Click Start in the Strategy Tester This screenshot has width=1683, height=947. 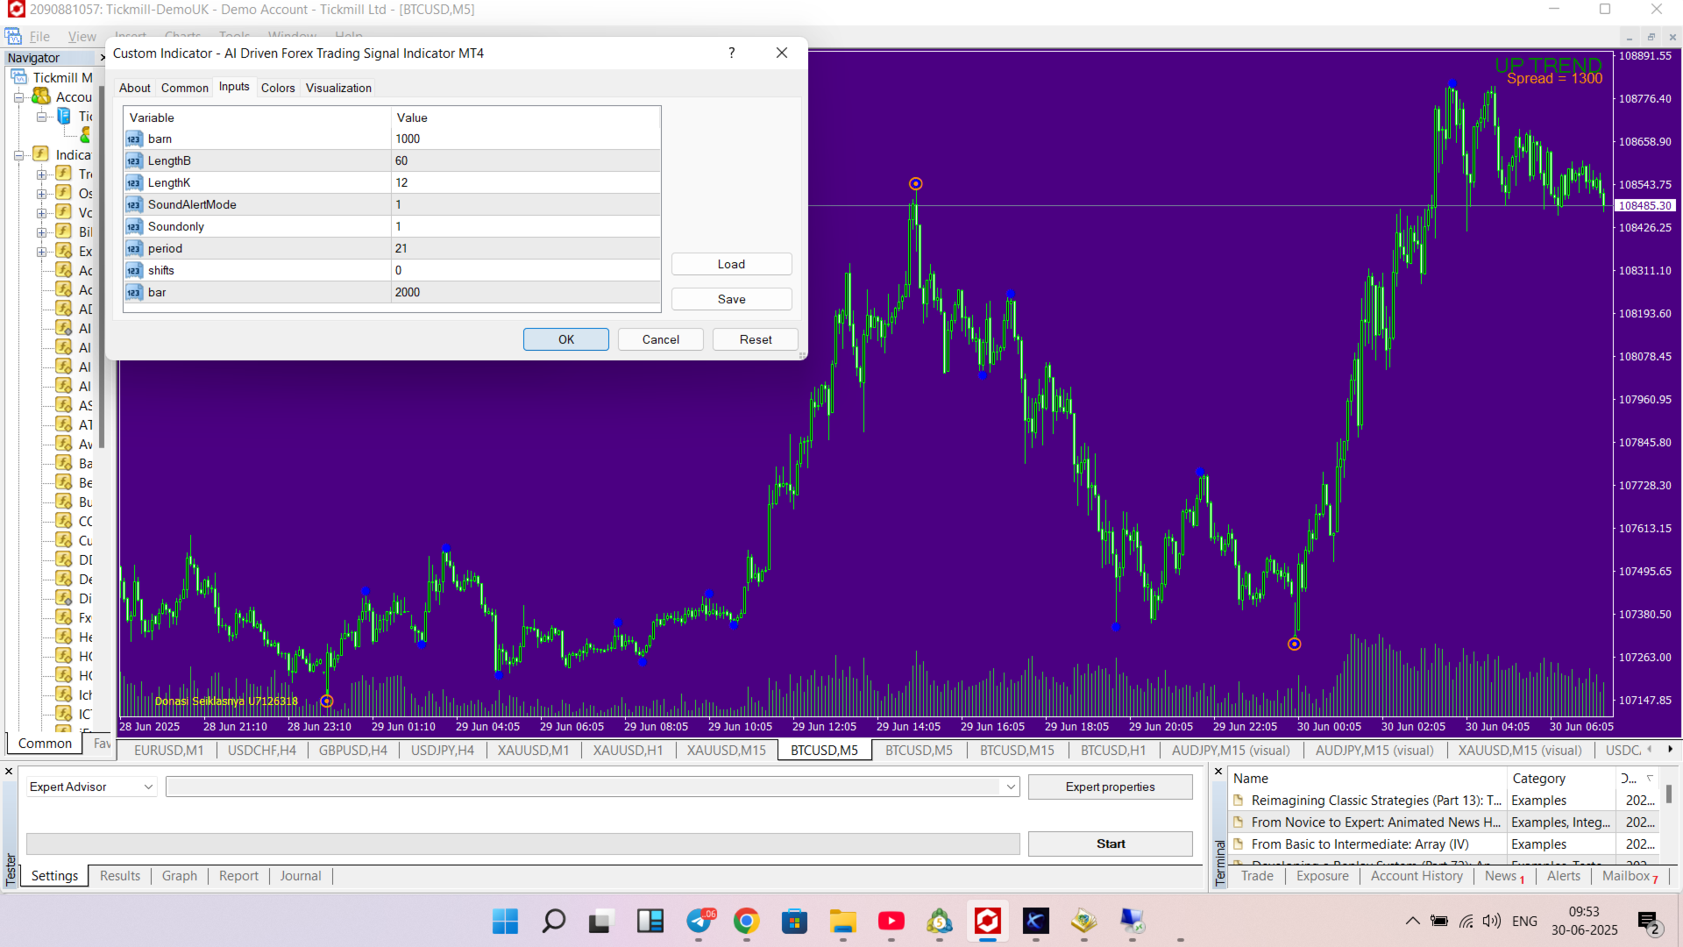1110,843
